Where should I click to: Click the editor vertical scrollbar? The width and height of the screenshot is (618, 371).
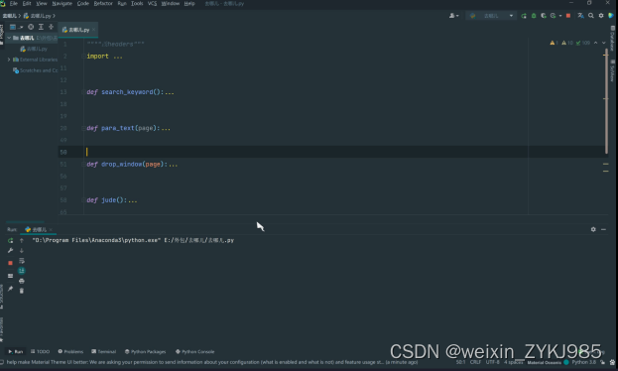606,101
